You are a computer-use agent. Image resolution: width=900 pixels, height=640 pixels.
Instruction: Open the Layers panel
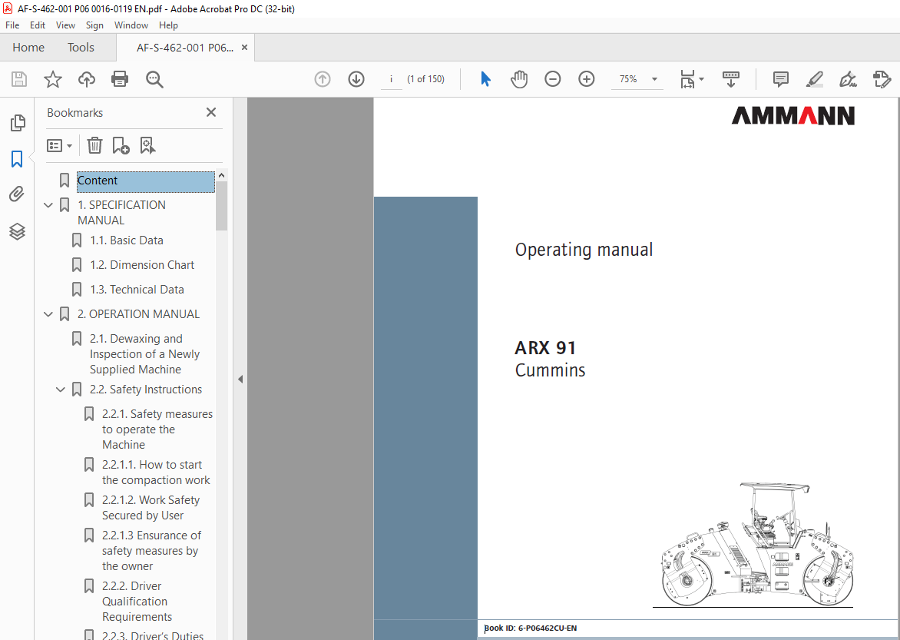tap(17, 231)
